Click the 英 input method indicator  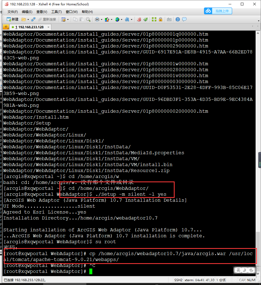pyautogui.click(x=238, y=270)
